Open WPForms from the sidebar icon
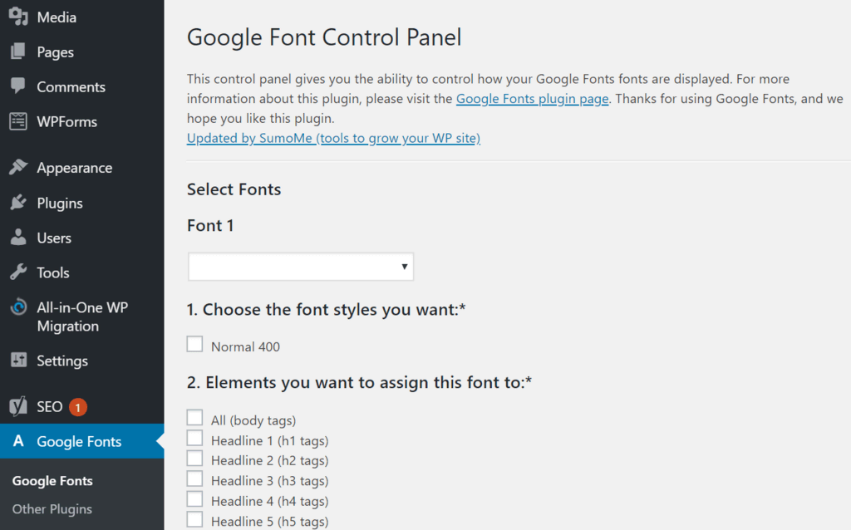 pos(18,121)
